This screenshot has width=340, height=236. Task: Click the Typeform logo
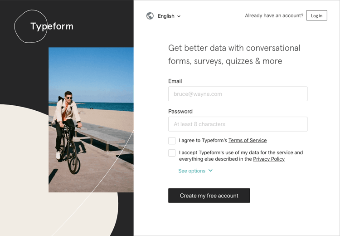tap(44, 26)
